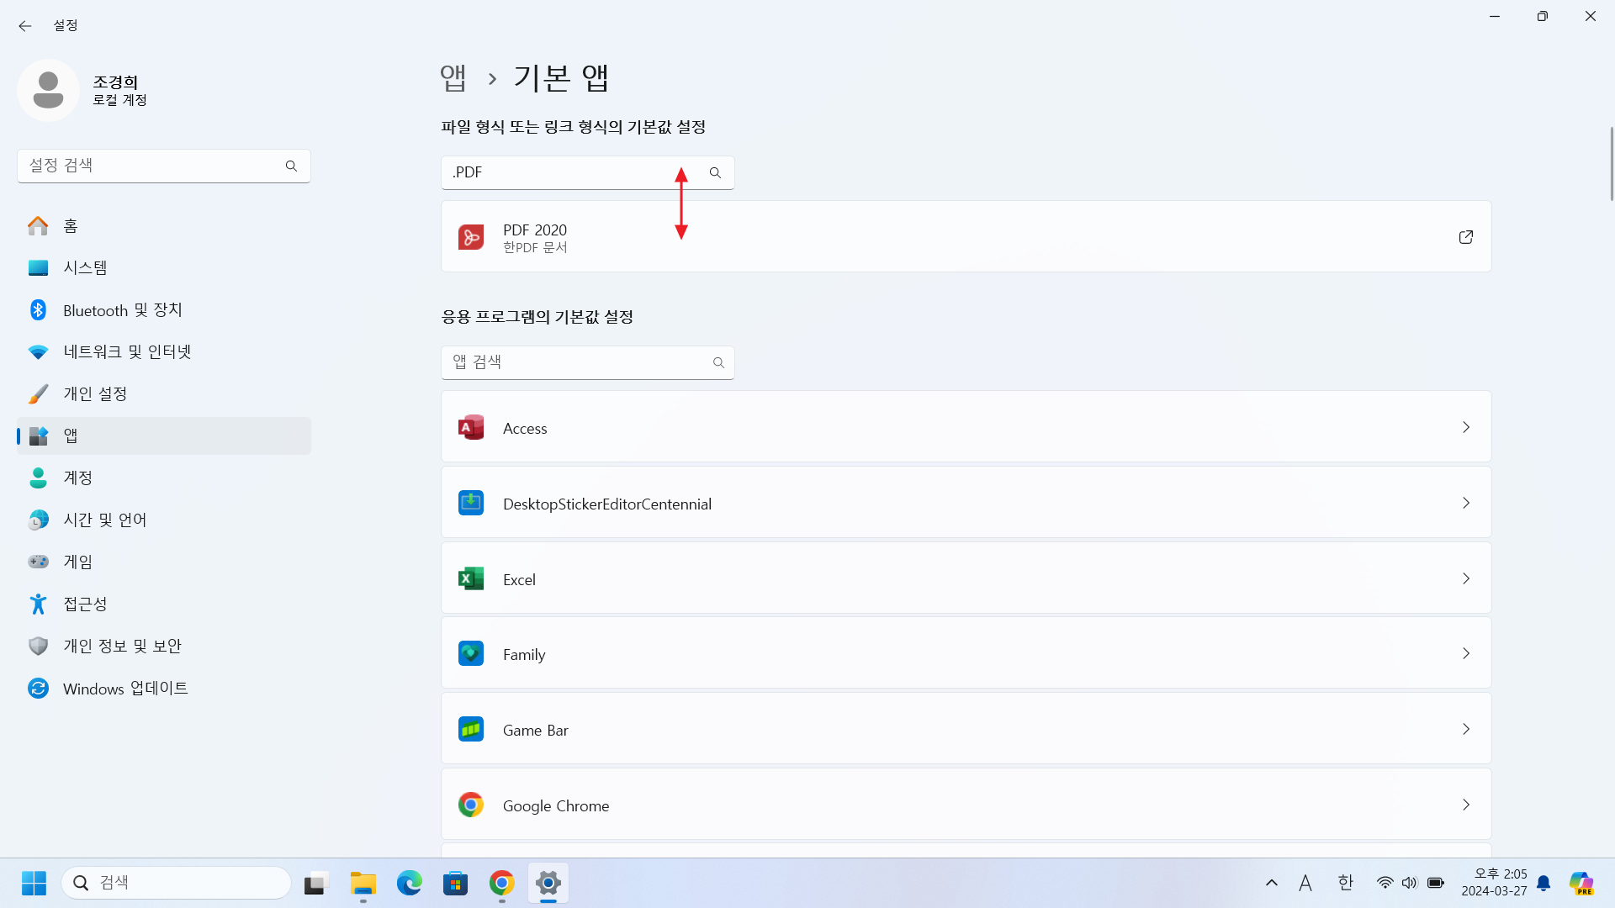Screen dimensions: 1615x908
Task: Select 시스템 in the sidebar
Action: (x=164, y=267)
